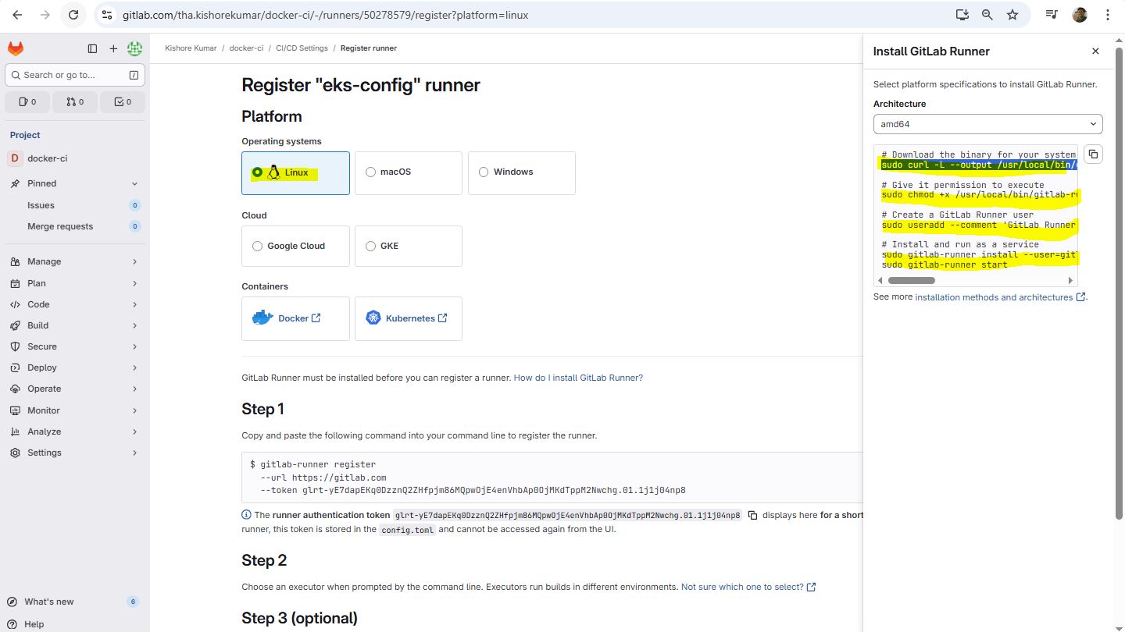This screenshot has height=632, width=1125.
Task: Open the merge requests counter icon
Action: (75, 101)
